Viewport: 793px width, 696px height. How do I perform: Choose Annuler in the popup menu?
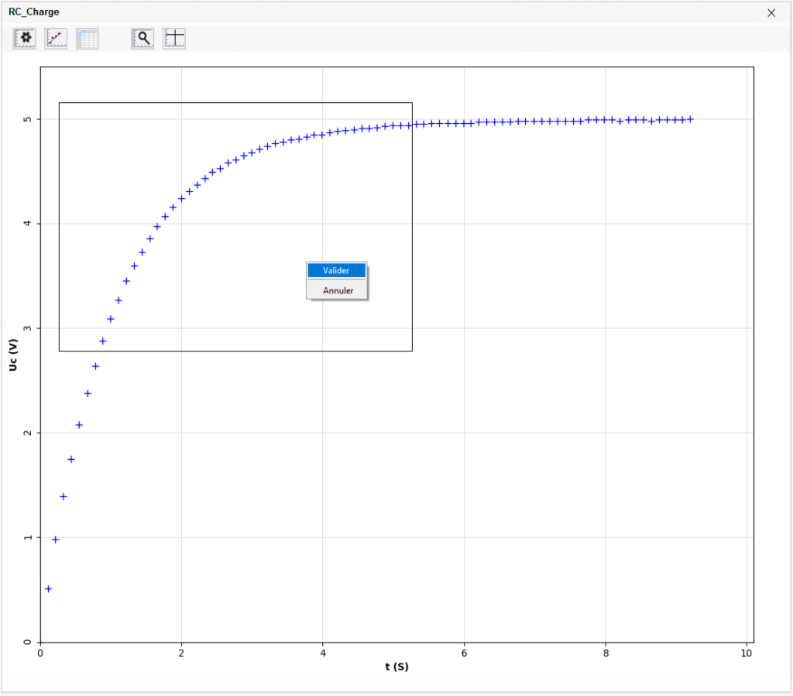pyautogui.click(x=336, y=290)
